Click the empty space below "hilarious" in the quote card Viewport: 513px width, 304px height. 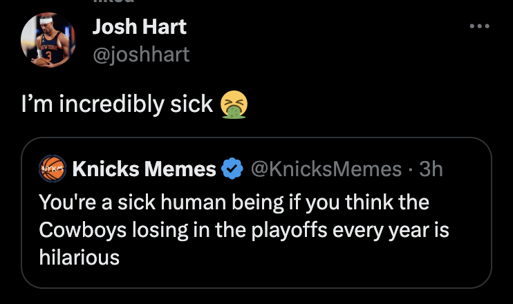click(x=256, y=276)
